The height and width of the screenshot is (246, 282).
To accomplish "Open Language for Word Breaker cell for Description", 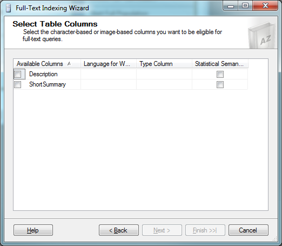I will point(109,74).
